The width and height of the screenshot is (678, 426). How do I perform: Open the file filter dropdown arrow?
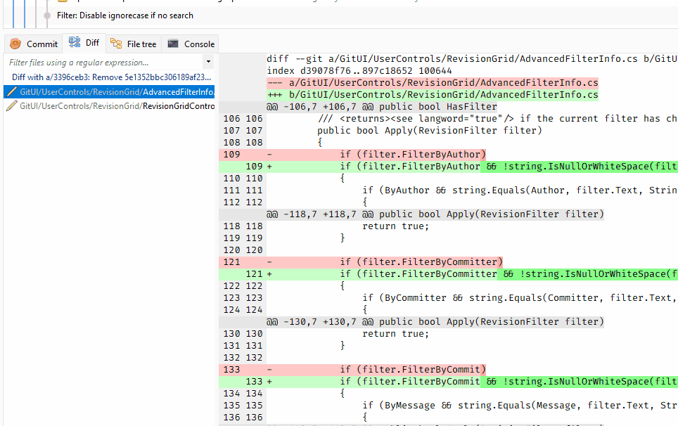coord(210,63)
